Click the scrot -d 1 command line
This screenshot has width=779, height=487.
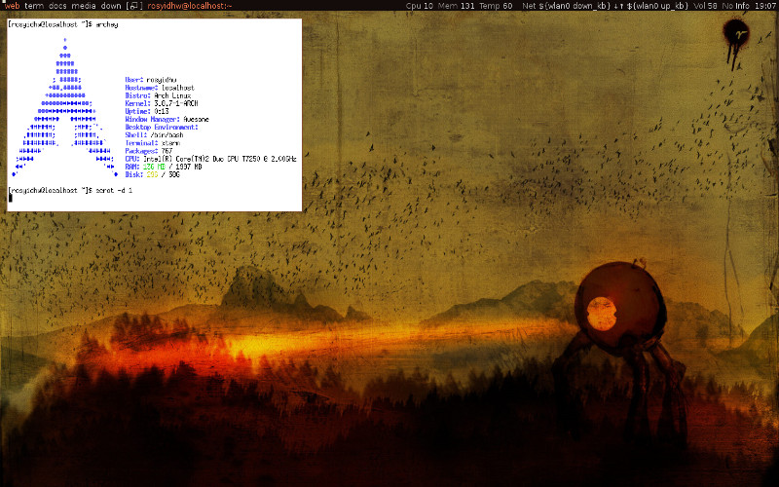(x=114, y=190)
